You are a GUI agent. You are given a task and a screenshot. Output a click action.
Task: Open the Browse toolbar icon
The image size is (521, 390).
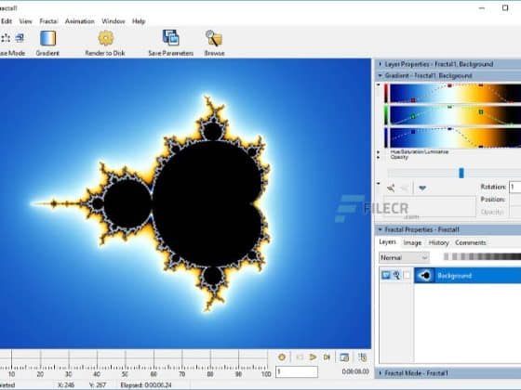coord(214,38)
